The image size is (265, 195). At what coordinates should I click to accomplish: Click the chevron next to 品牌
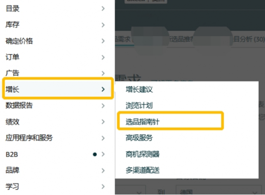[103, 171]
